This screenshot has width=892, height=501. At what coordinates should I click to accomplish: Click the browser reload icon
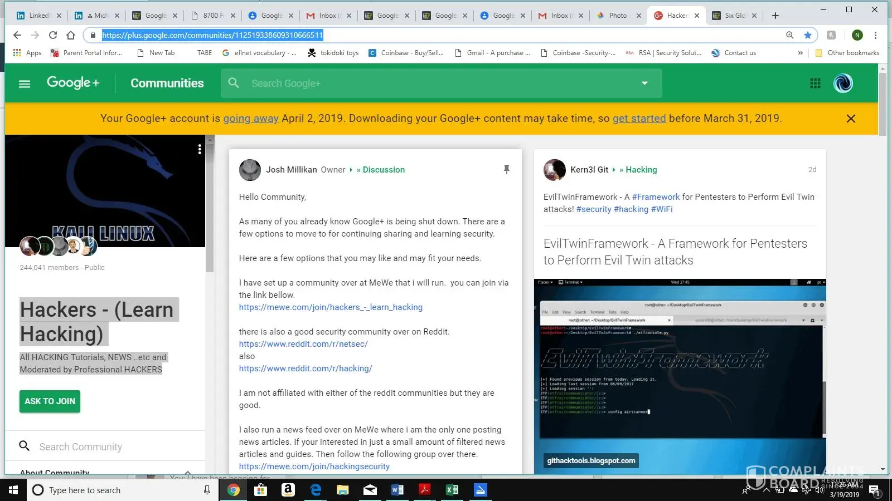(53, 35)
